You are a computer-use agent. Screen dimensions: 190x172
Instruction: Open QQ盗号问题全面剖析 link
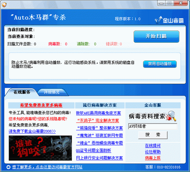coord(94,151)
